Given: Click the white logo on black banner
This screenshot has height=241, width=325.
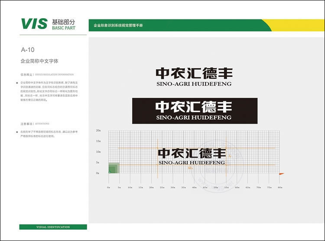Looking at the screenshot, I should [x=194, y=110].
